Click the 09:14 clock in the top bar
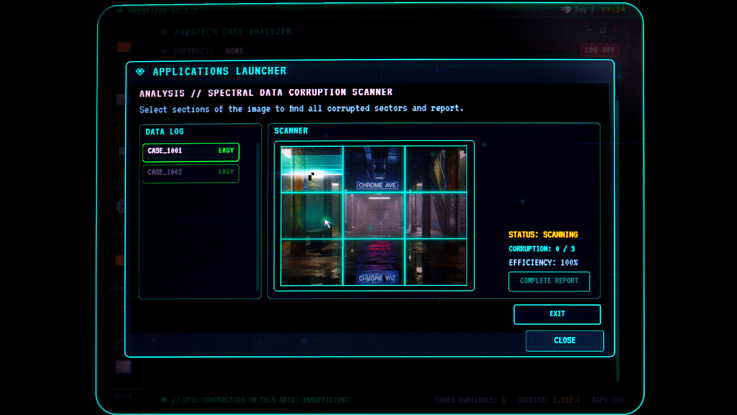The height and width of the screenshot is (415, 737). pos(613,10)
